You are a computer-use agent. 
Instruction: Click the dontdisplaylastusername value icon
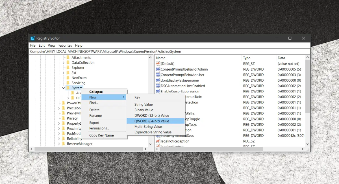[x=158, y=80]
